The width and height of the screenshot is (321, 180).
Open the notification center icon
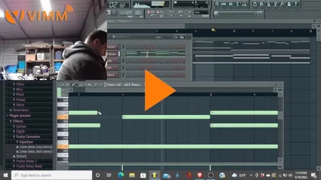tap(313, 175)
